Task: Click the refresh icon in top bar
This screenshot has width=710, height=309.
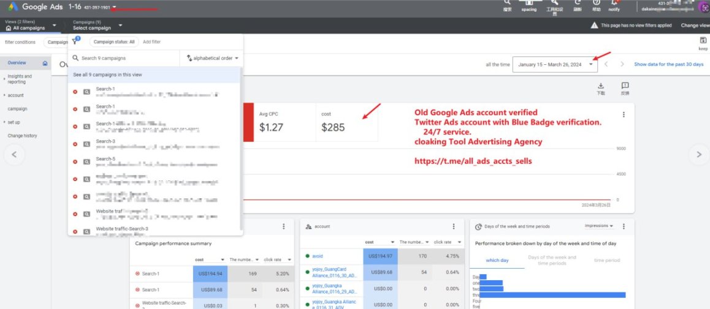Action: click(578, 2)
